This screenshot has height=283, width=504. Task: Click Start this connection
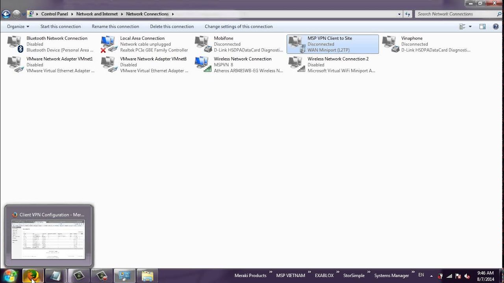click(61, 27)
